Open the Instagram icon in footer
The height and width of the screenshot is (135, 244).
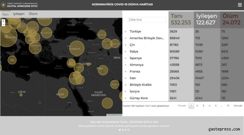point(128,130)
